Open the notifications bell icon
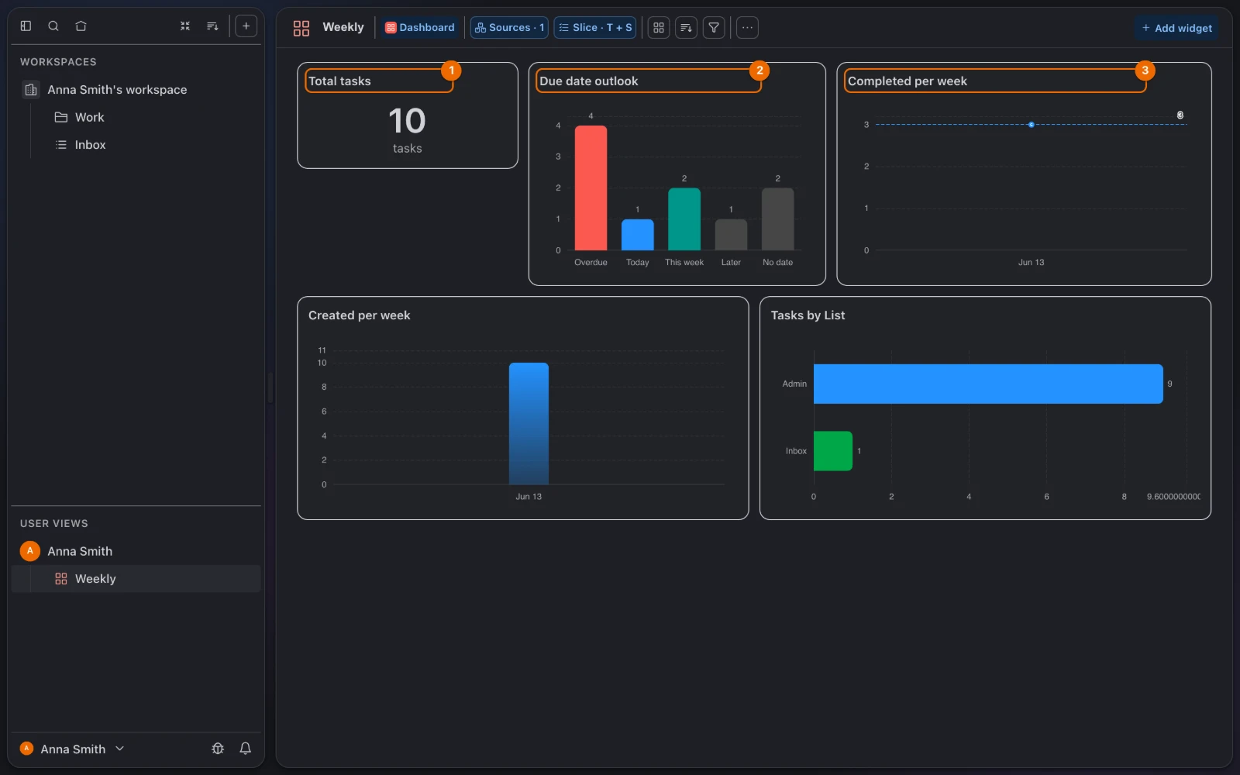Screen dimensions: 1240x775 click(x=245, y=748)
